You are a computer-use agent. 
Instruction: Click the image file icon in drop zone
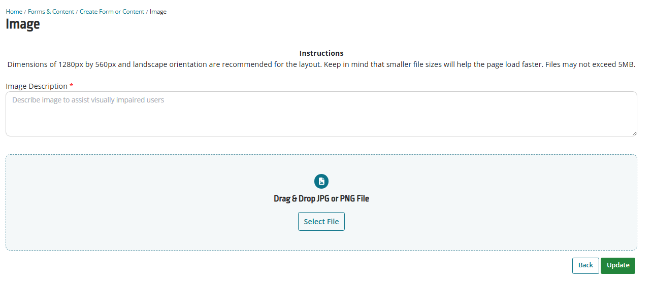(321, 181)
